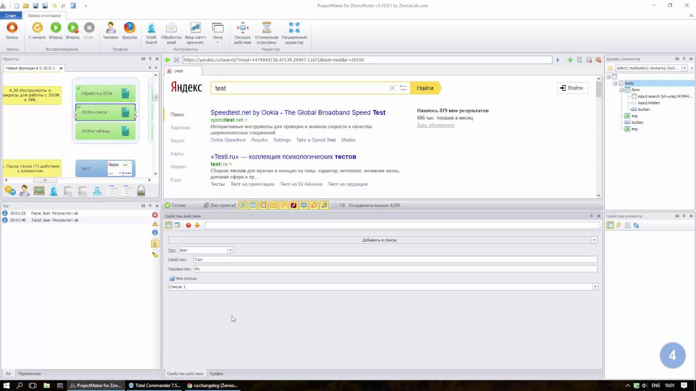
Task: Toggle sound note icon in status bar
Action: [325, 205]
